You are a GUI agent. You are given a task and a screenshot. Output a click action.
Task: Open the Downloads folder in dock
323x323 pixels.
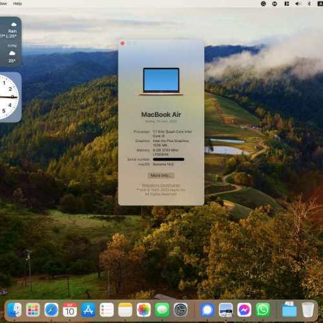(x=289, y=310)
